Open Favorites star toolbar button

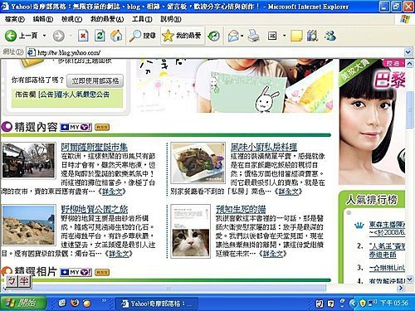tap(183, 36)
